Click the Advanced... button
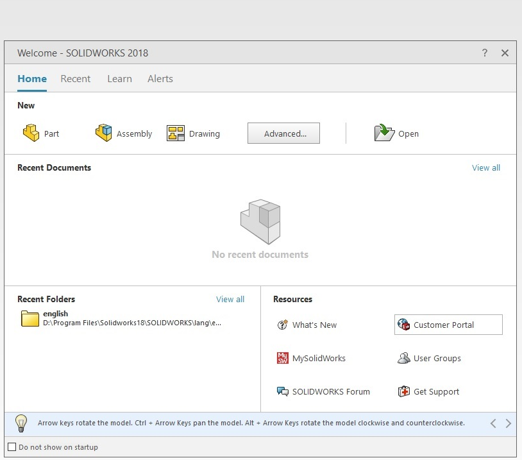Image resolution: width=522 pixels, height=460 pixels. [283, 133]
